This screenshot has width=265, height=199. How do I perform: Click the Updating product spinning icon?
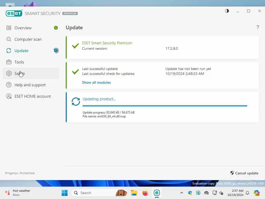click(x=76, y=102)
